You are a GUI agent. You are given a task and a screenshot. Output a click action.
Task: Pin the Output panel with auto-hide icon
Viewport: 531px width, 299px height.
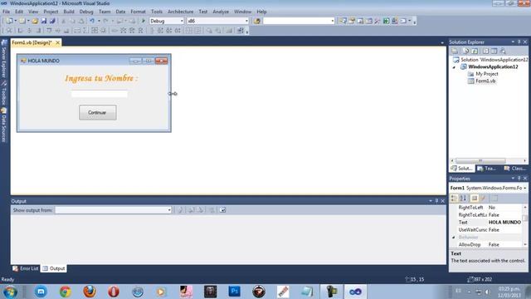coord(436,201)
